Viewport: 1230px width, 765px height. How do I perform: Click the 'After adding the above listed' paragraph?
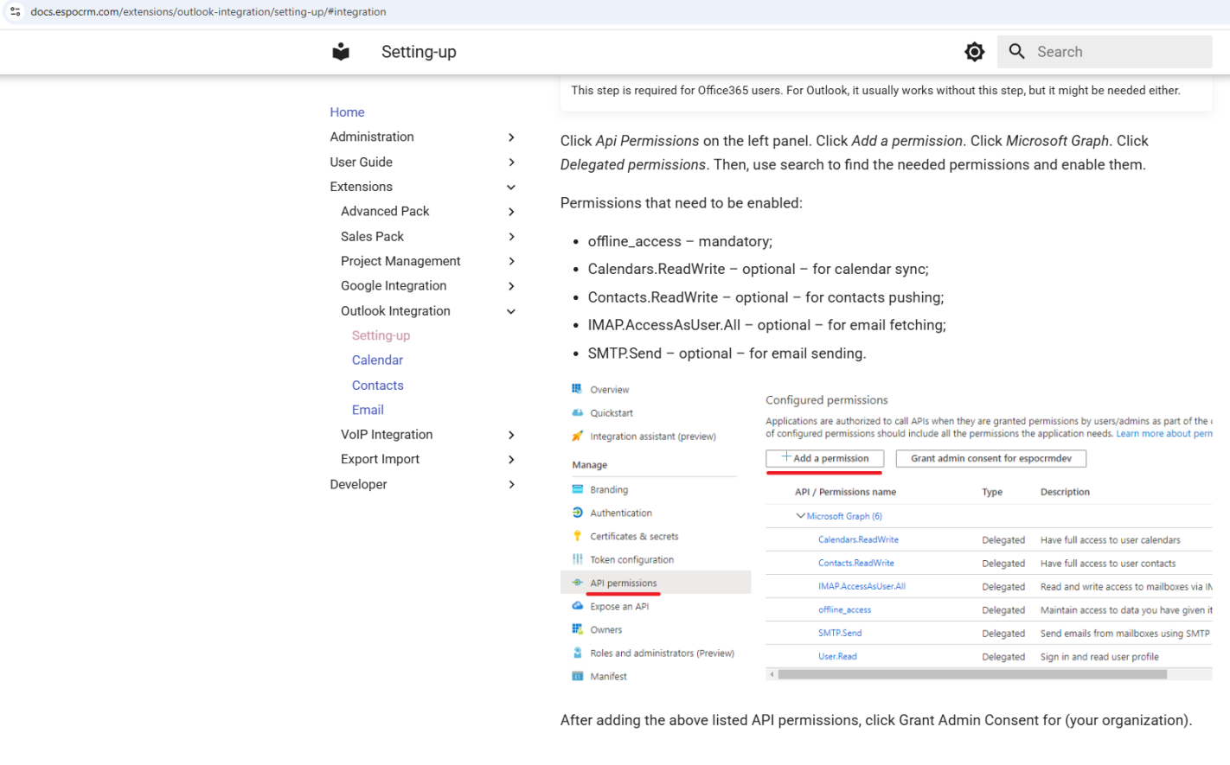click(x=876, y=720)
